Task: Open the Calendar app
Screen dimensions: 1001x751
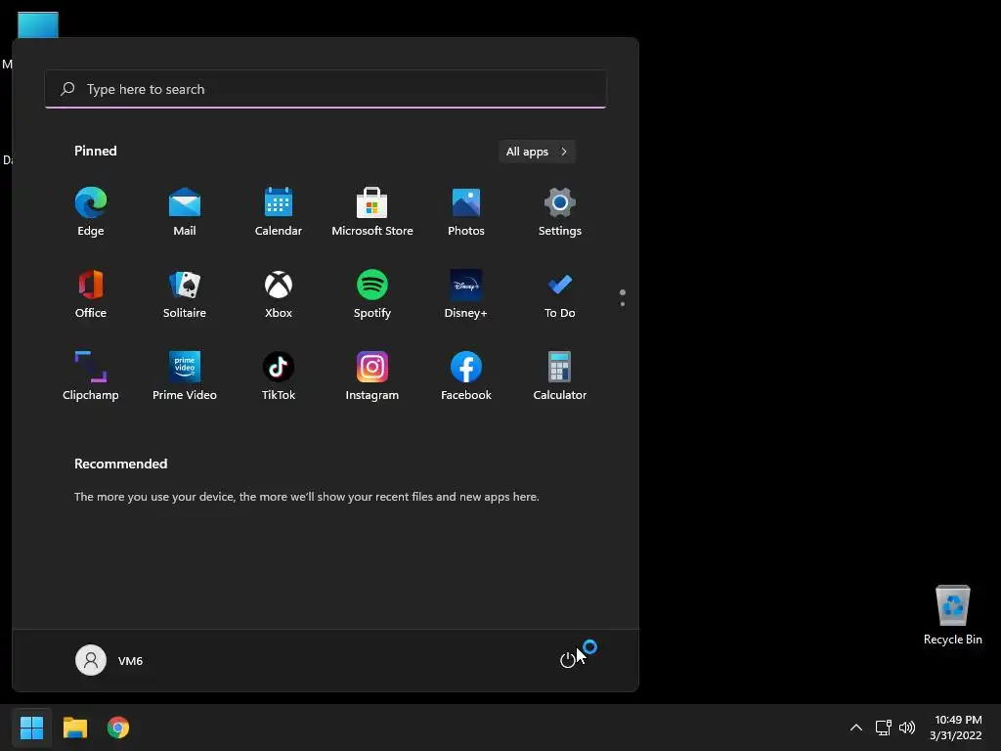Action: pyautogui.click(x=279, y=212)
